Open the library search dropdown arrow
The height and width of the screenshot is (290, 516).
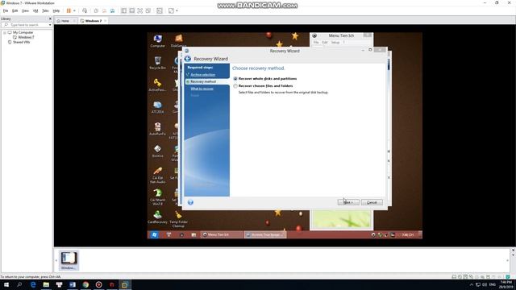(x=50, y=25)
